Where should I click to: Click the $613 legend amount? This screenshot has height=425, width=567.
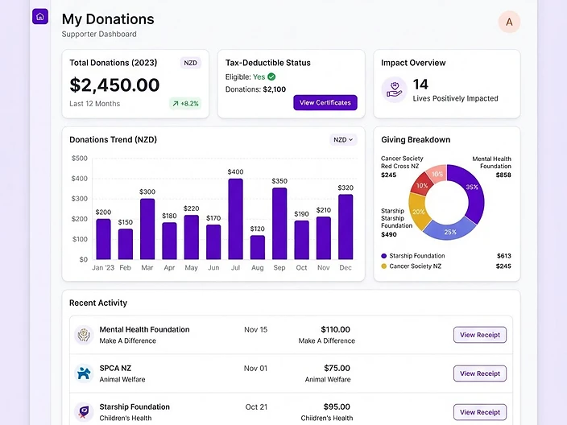503,256
